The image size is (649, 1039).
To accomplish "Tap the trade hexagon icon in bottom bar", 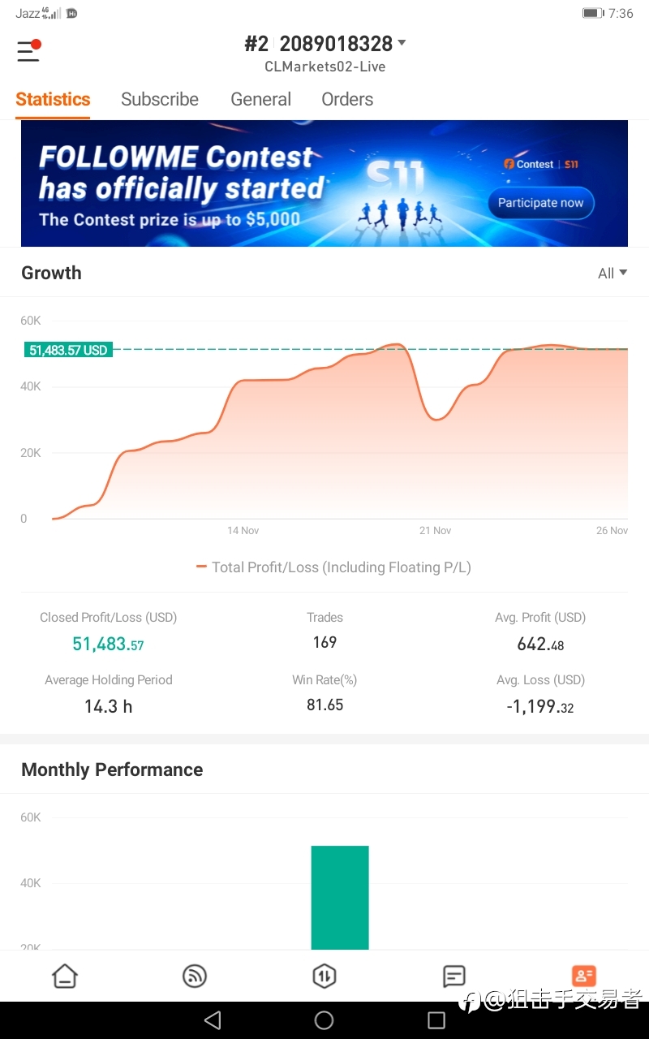I will [324, 976].
